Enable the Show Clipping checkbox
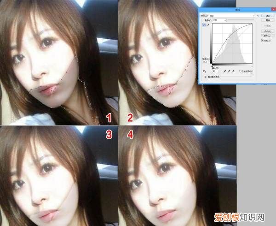276x226 pixels. [x=240, y=71]
